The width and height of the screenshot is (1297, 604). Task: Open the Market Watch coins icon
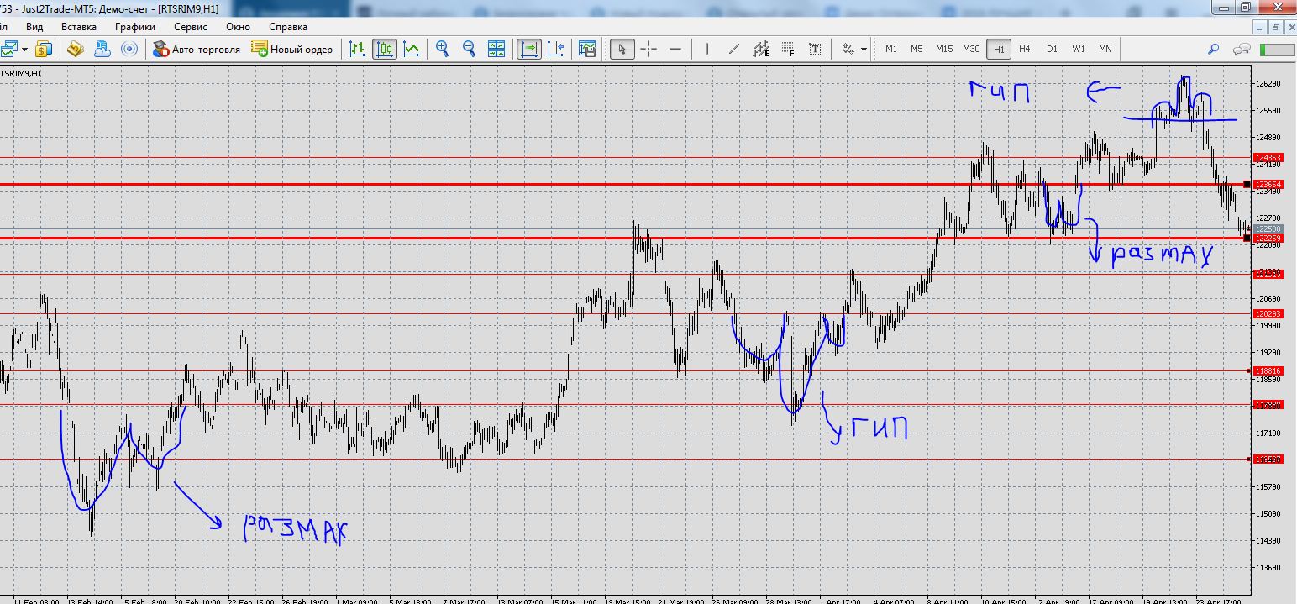pyautogui.click(x=76, y=49)
